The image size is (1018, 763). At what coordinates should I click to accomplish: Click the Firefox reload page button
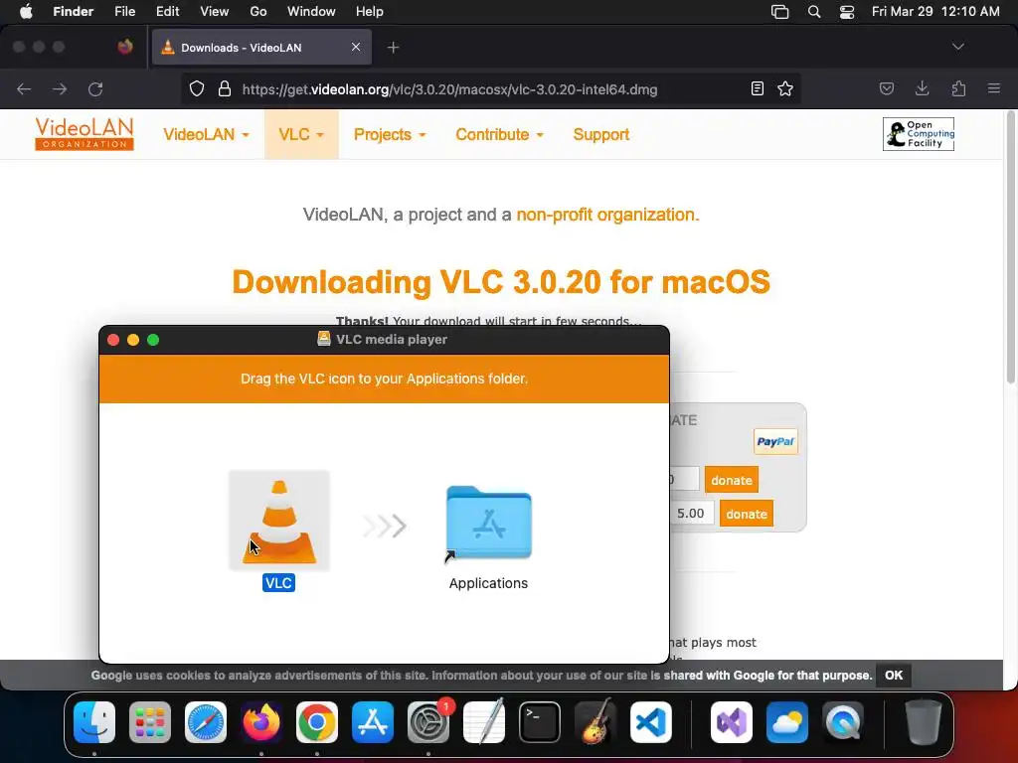95,88
